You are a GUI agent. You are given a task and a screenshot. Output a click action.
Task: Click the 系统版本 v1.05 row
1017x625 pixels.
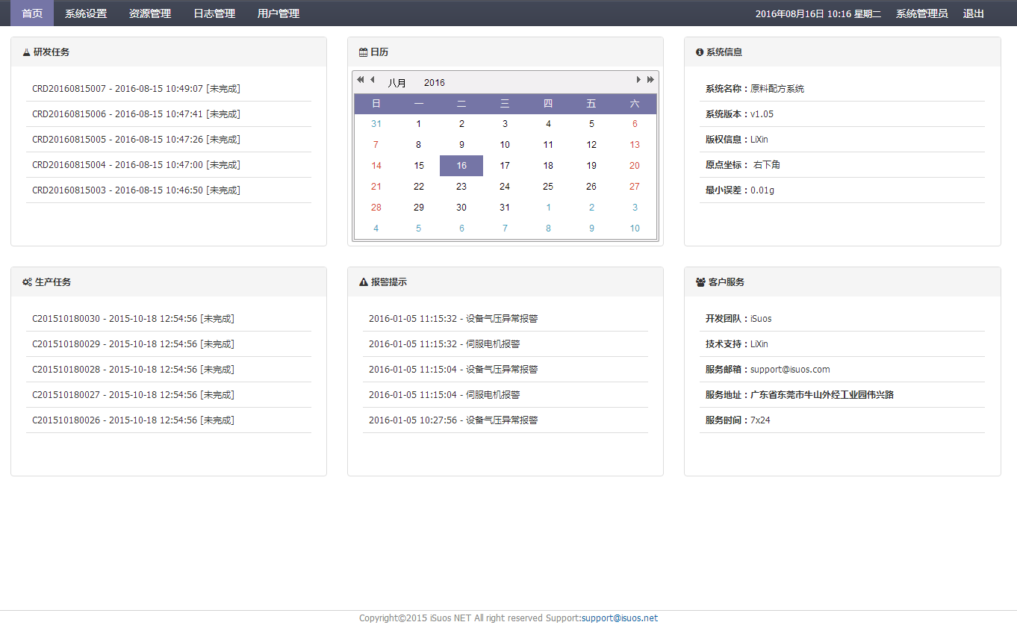(x=842, y=114)
